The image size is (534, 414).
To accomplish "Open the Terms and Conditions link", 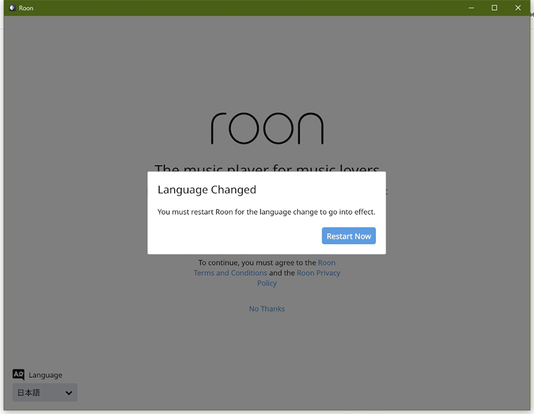I will click(230, 273).
